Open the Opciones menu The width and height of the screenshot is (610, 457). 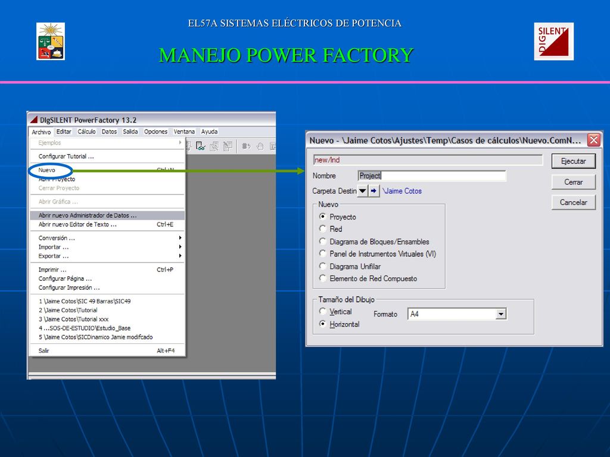coord(155,132)
